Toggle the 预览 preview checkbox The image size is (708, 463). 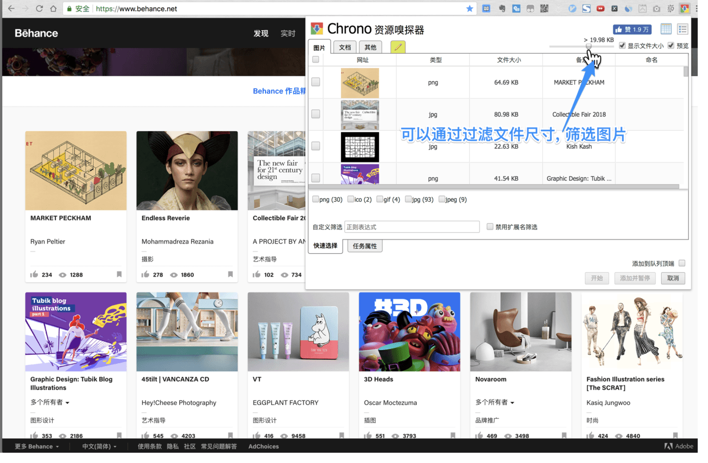click(x=671, y=46)
